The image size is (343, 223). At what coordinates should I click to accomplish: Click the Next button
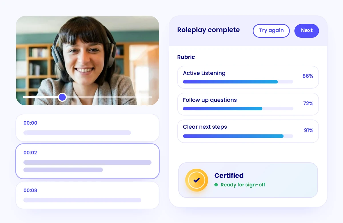click(x=307, y=31)
